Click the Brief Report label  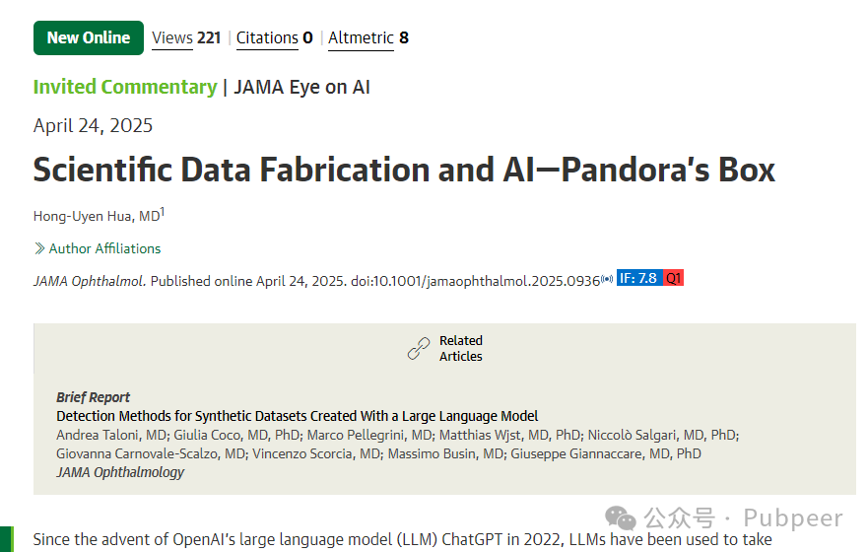click(x=93, y=397)
